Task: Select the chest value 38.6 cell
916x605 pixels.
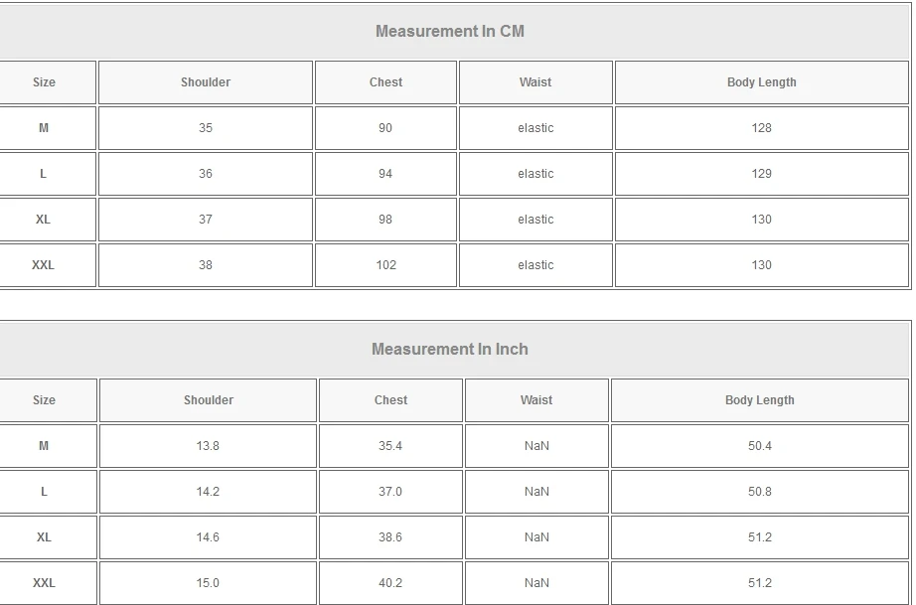Action: click(390, 537)
